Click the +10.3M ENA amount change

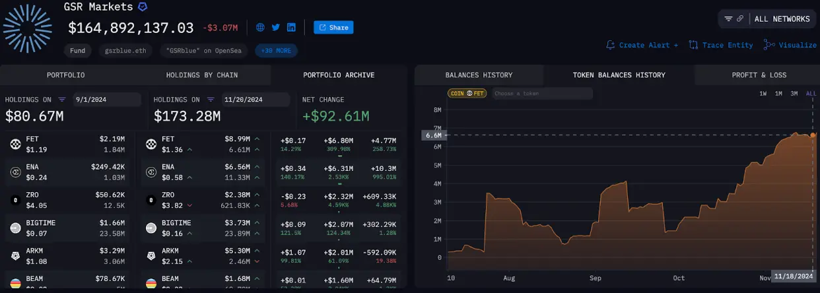click(383, 168)
